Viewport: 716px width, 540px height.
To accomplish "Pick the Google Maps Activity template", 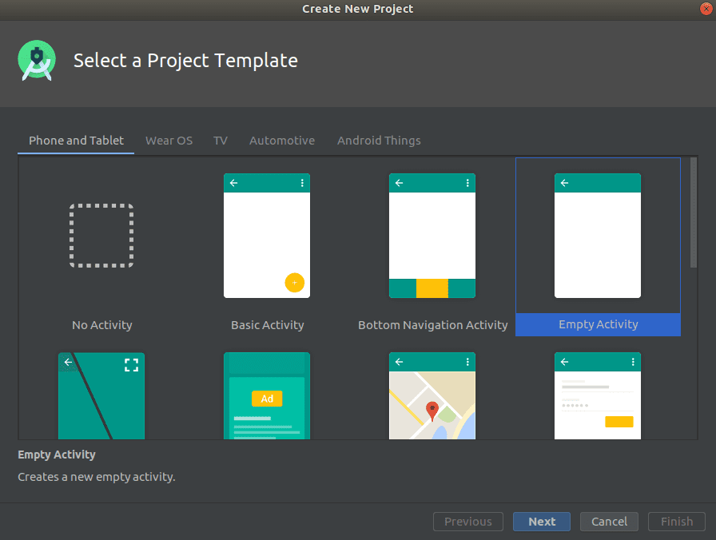I will point(432,395).
